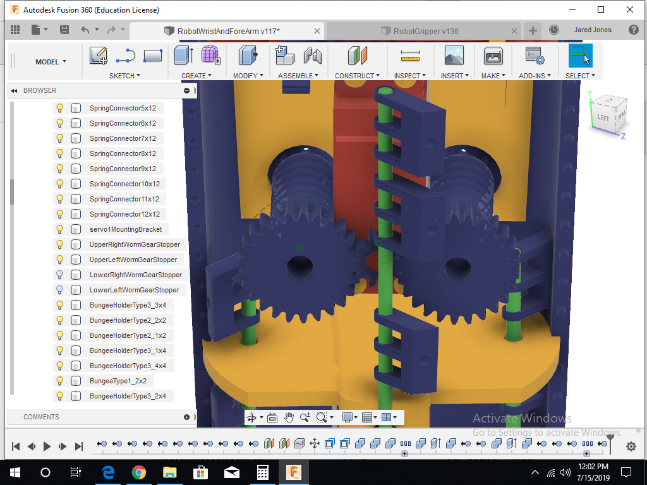
Task: Expand the MODIFY menu dropdown
Action: click(248, 76)
